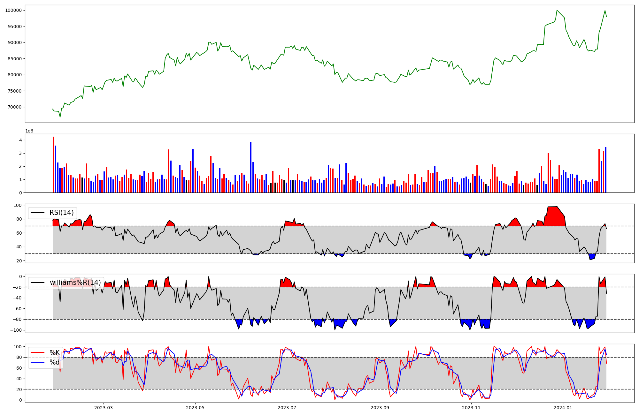The height and width of the screenshot is (415, 639).
Task: Click the tallest red volume bar at left
Action: point(53,164)
